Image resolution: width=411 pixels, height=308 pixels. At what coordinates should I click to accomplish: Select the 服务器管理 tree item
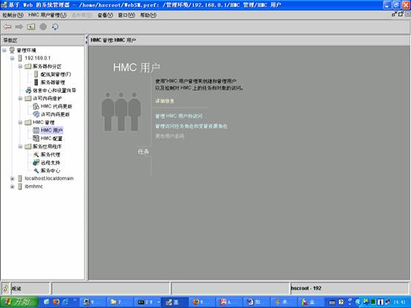click(53, 82)
